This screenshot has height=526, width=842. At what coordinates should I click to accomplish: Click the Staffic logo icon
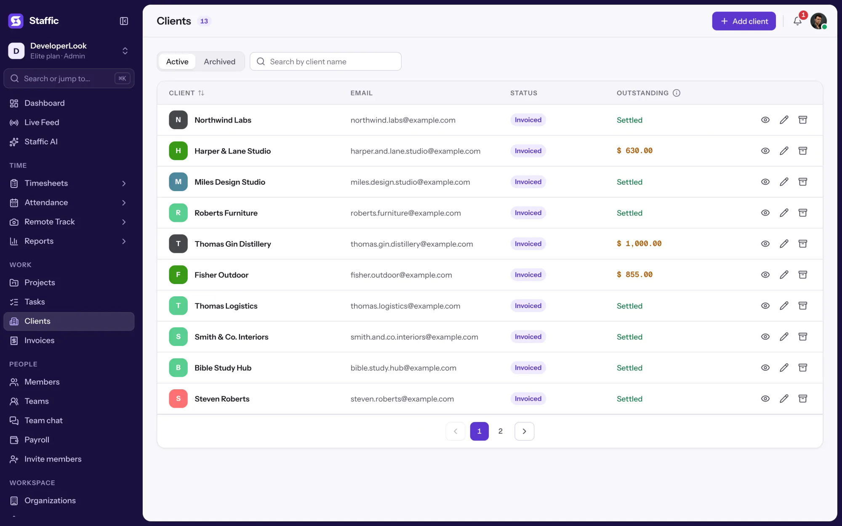click(16, 21)
